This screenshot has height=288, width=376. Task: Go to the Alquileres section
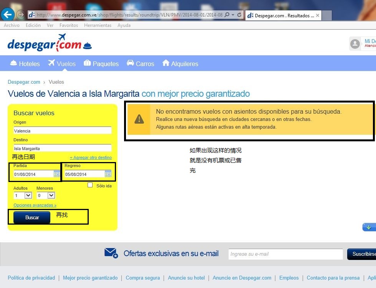(x=181, y=63)
